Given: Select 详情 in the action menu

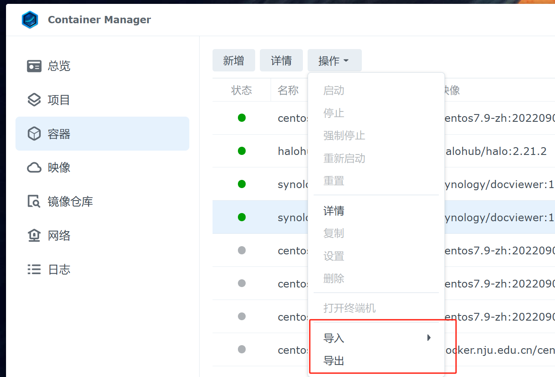Looking at the screenshot, I should point(334,211).
